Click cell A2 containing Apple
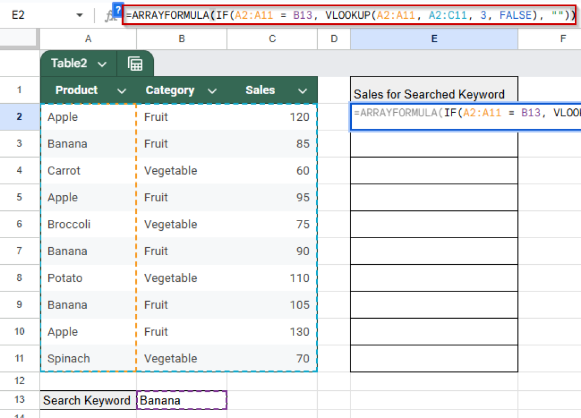581x418 pixels. click(x=88, y=117)
